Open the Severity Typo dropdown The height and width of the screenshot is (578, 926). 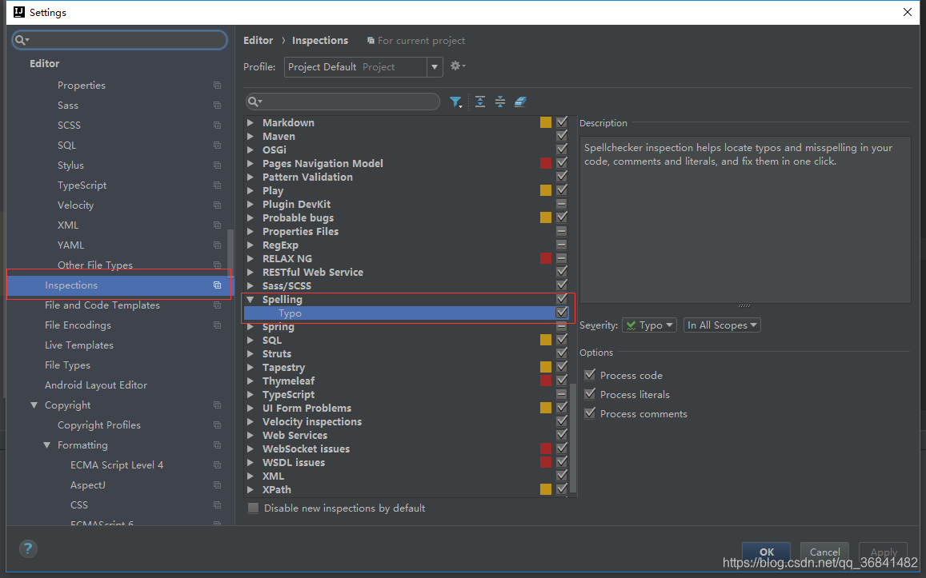point(649,325)
